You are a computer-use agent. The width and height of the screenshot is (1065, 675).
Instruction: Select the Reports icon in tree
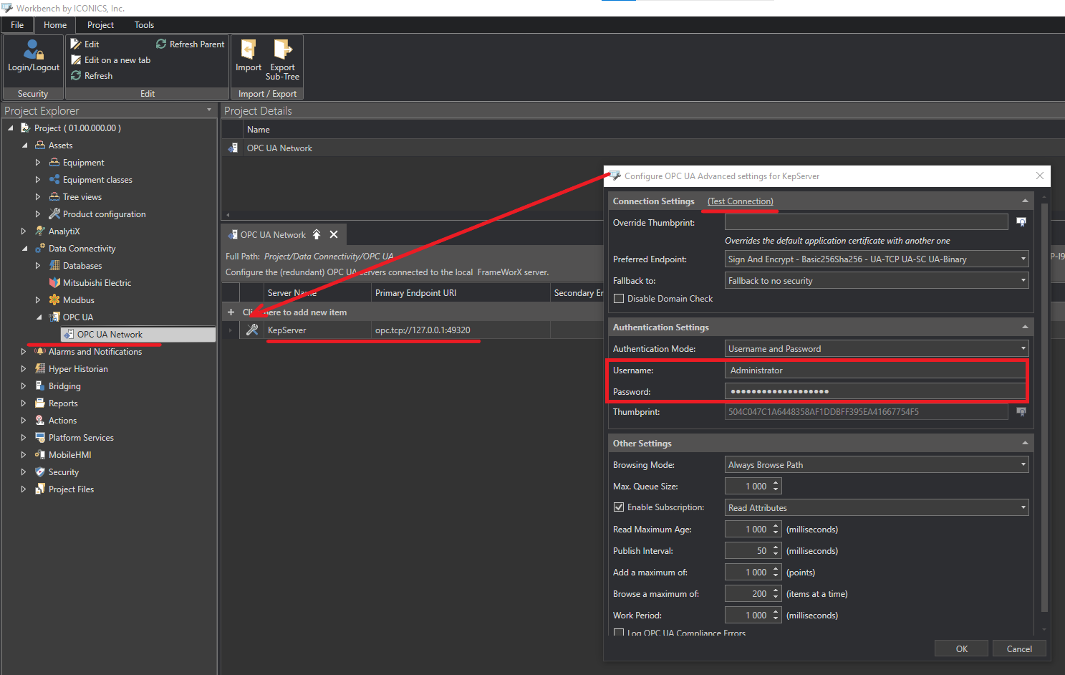coord(40,403)
